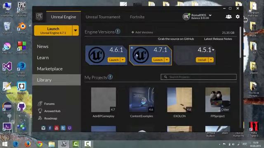
Task: Open the AnswerHub link
Action: [52, 111]
